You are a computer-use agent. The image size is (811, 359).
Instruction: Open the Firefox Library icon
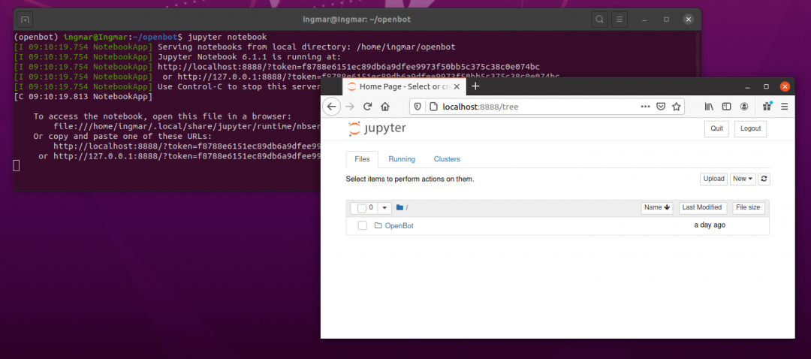[708, 107]
